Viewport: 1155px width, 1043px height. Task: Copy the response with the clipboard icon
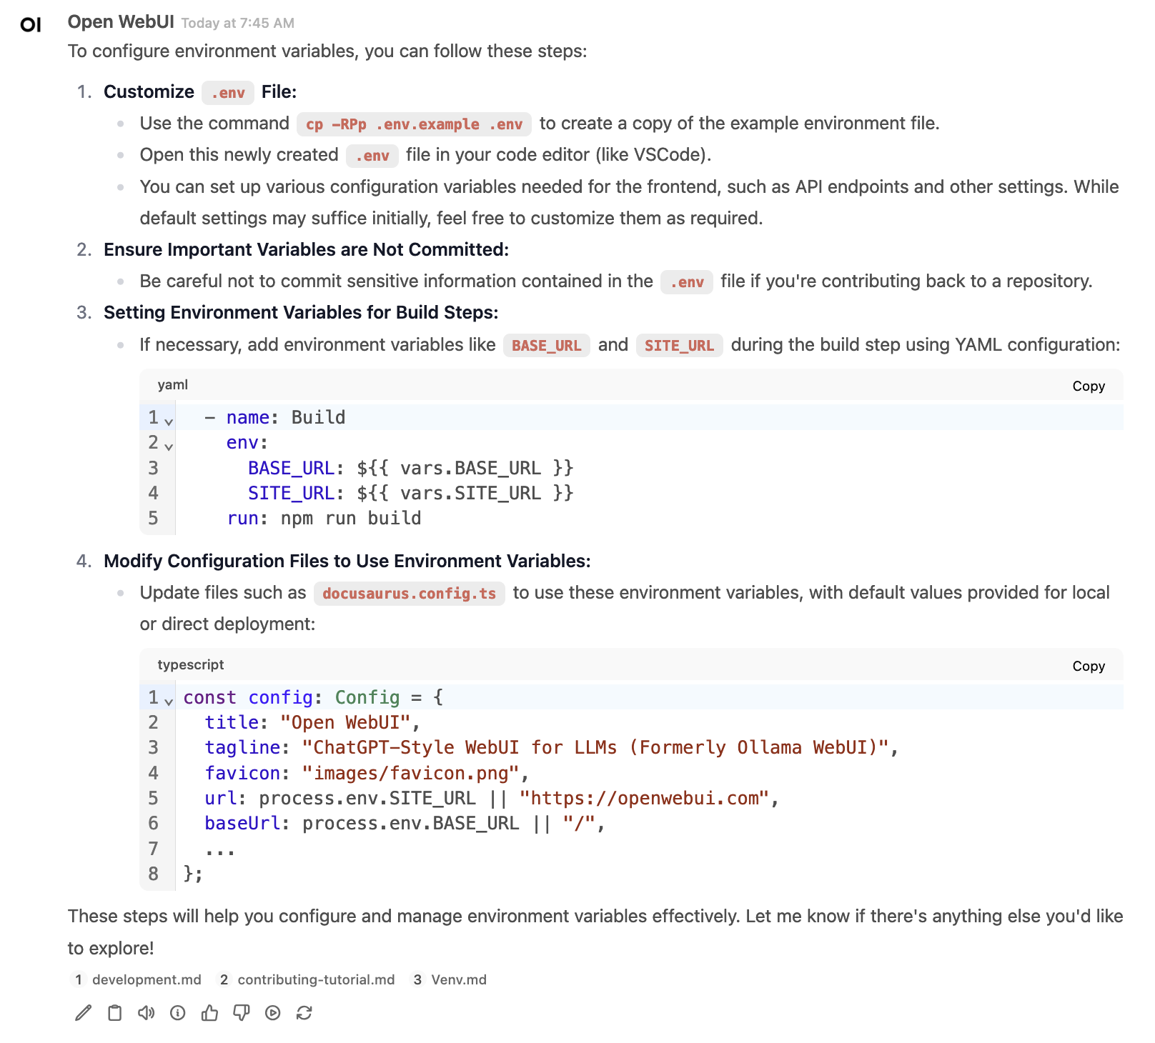[114, 1013]
